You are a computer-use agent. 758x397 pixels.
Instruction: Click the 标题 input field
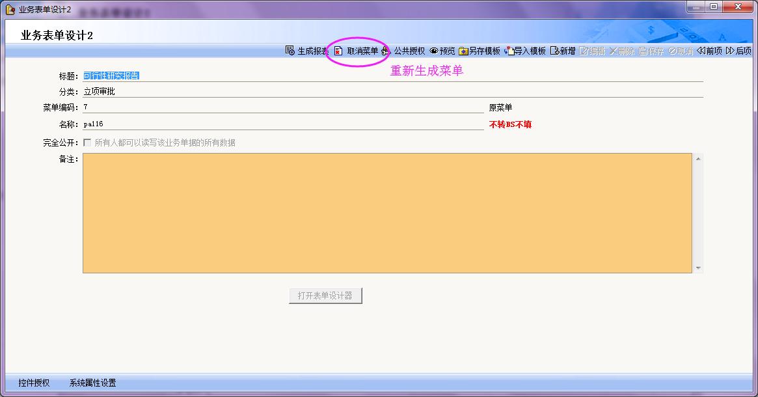tap(390, 75)
